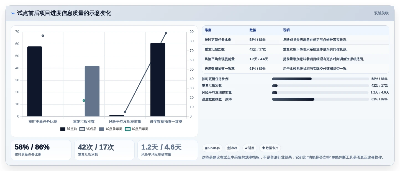Click the table value 42次 / 17次
The height and width of the screenshot is (171, 400).
pos(258,49)
